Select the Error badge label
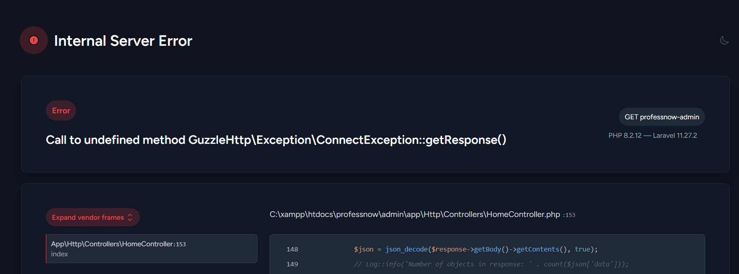 pos(61,110)
